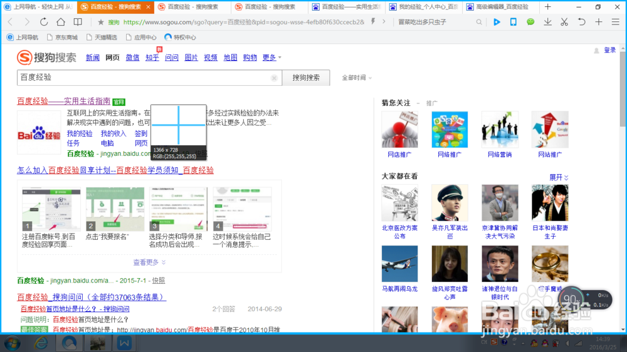Click the magnifier in the browser search box
627x352 pixels.
click(x=478, y=23)
